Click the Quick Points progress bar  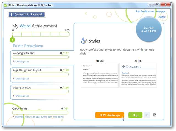tap(40, 113)
